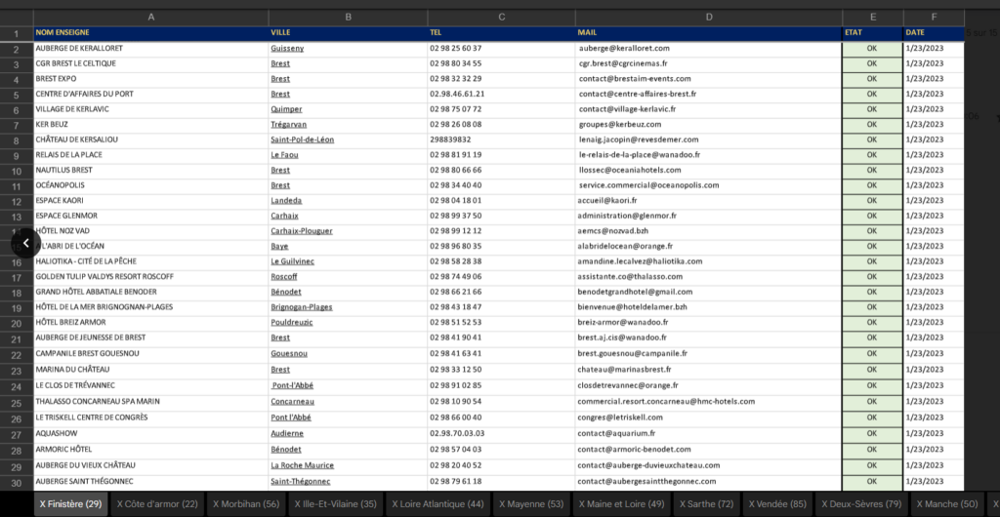1000x517 pixels.
Task: Click the row 16 header number
Action: point(17,262)
